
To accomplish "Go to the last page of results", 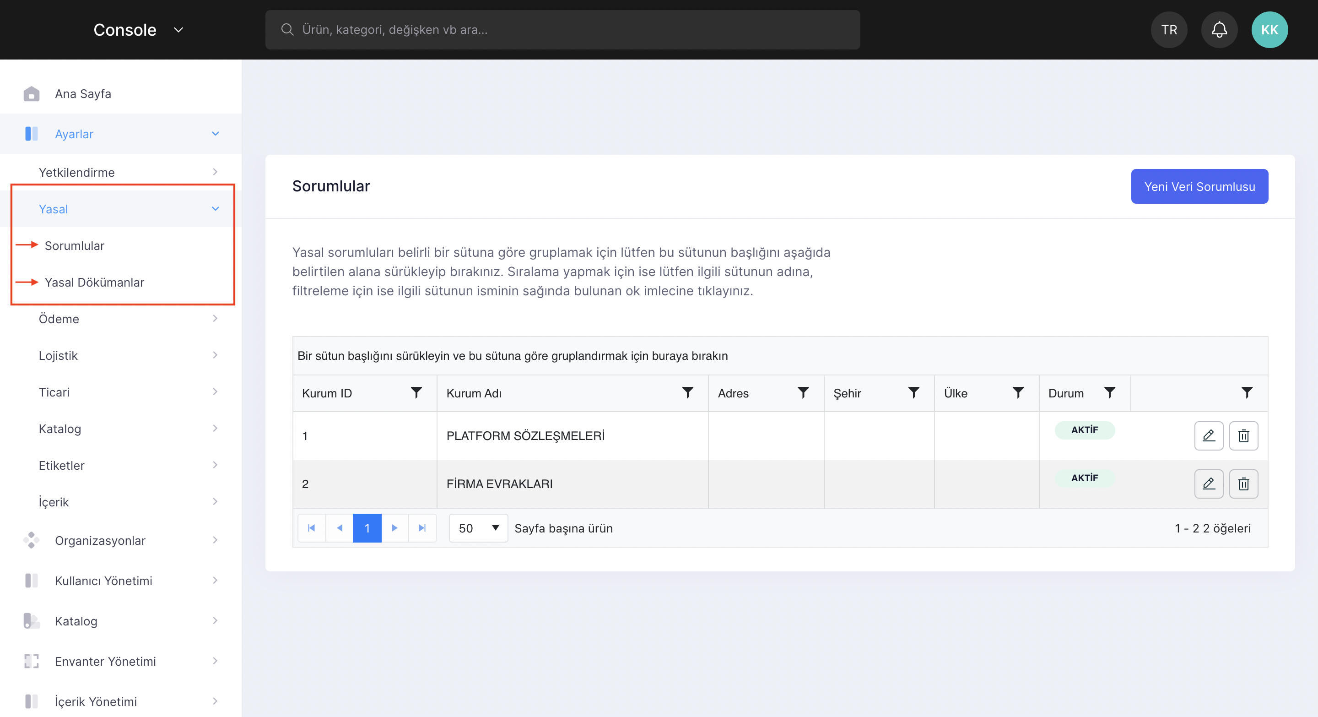I will 422,527.
